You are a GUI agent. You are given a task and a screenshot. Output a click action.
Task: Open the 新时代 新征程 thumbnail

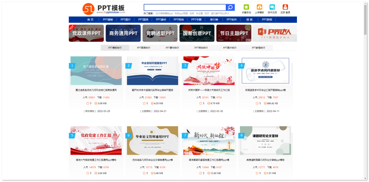pos(209,140)
